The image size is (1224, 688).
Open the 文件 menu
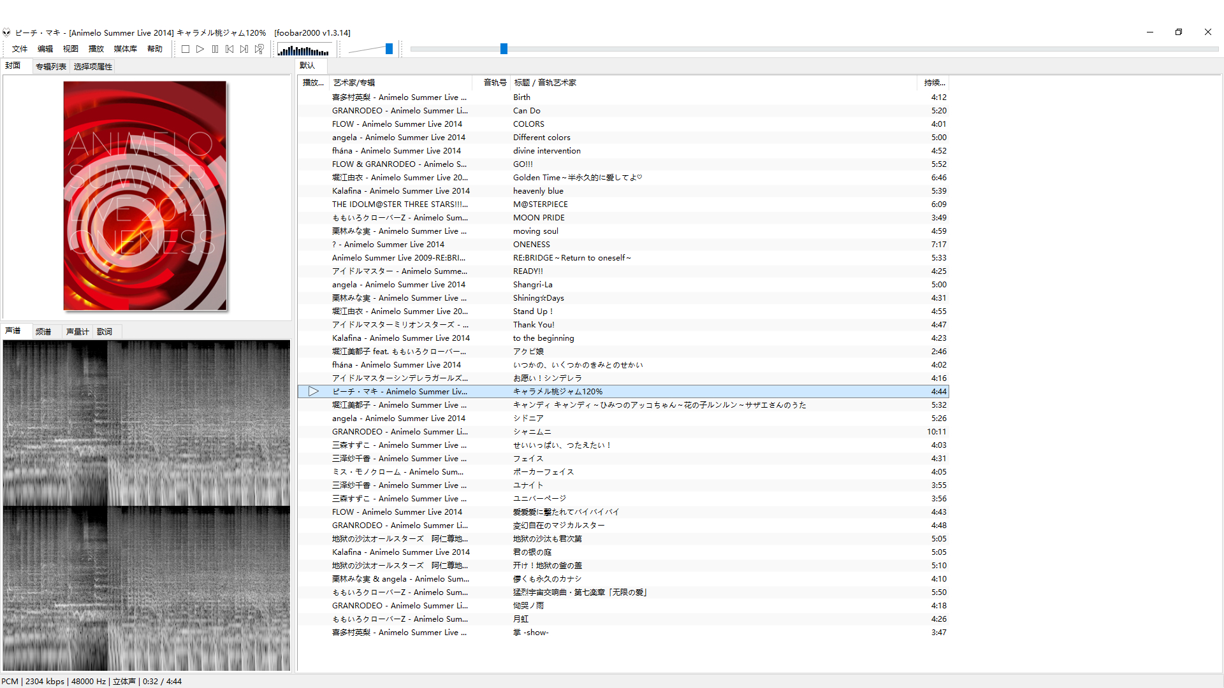[20, 49]
